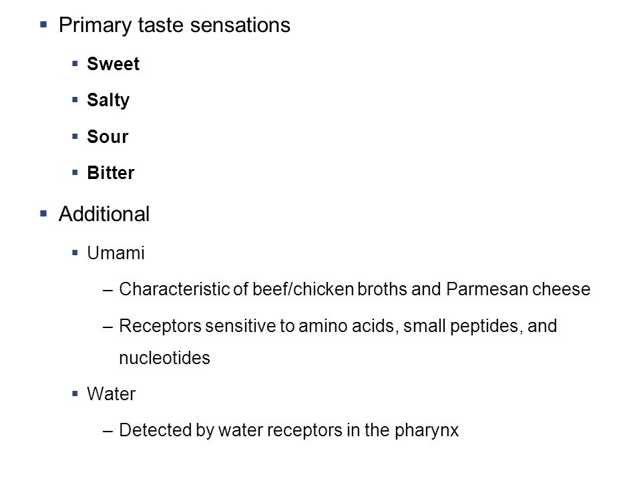641x481 pixels.
Task: Click the 'Detected by water receptors' line
Action: tap(288, 430)
